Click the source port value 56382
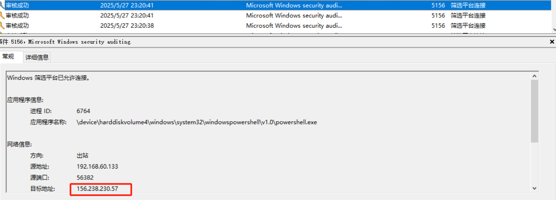556x200 pixels. [x=85, y=178]
